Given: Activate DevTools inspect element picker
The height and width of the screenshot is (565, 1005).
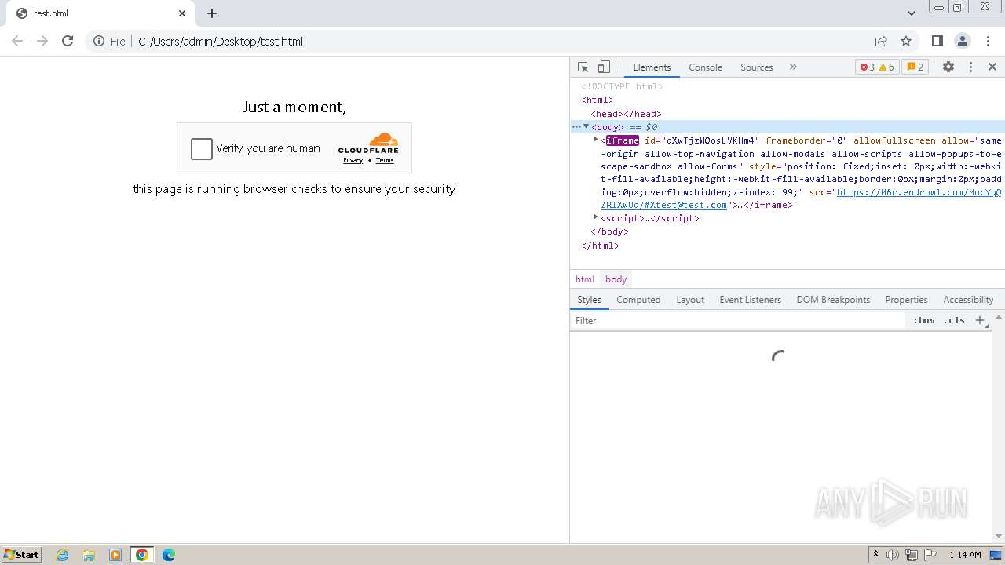Looking at the screenshot, I should click(x=583, y=67).
